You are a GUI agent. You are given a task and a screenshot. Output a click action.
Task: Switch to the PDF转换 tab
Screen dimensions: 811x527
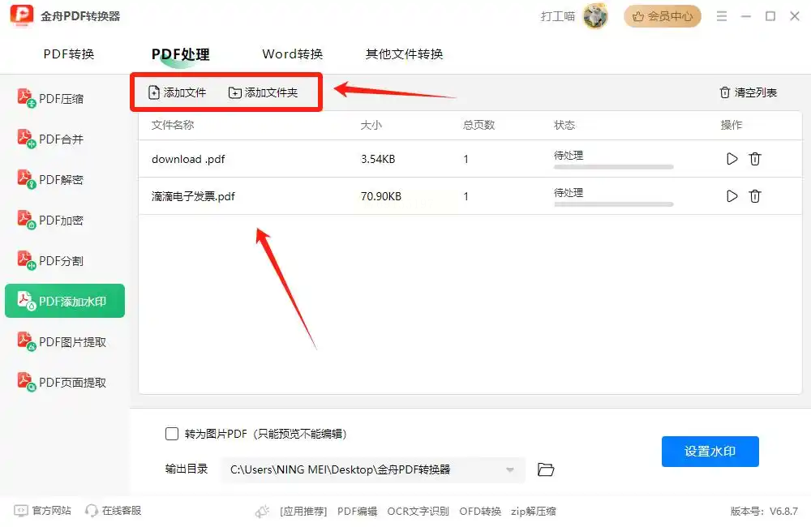point(68,54)
